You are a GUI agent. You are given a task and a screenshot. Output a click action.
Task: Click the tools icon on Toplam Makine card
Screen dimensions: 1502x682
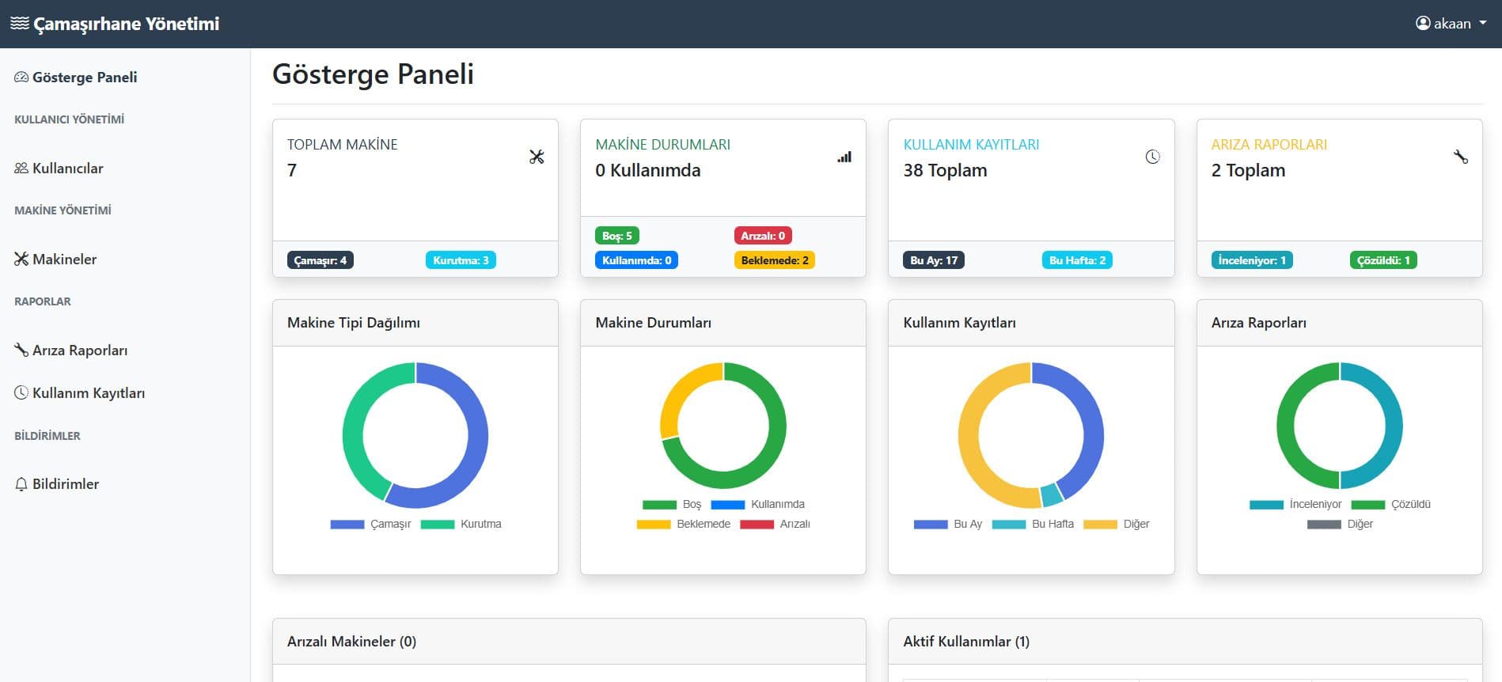pyautogui.click(x=537, y=157)
